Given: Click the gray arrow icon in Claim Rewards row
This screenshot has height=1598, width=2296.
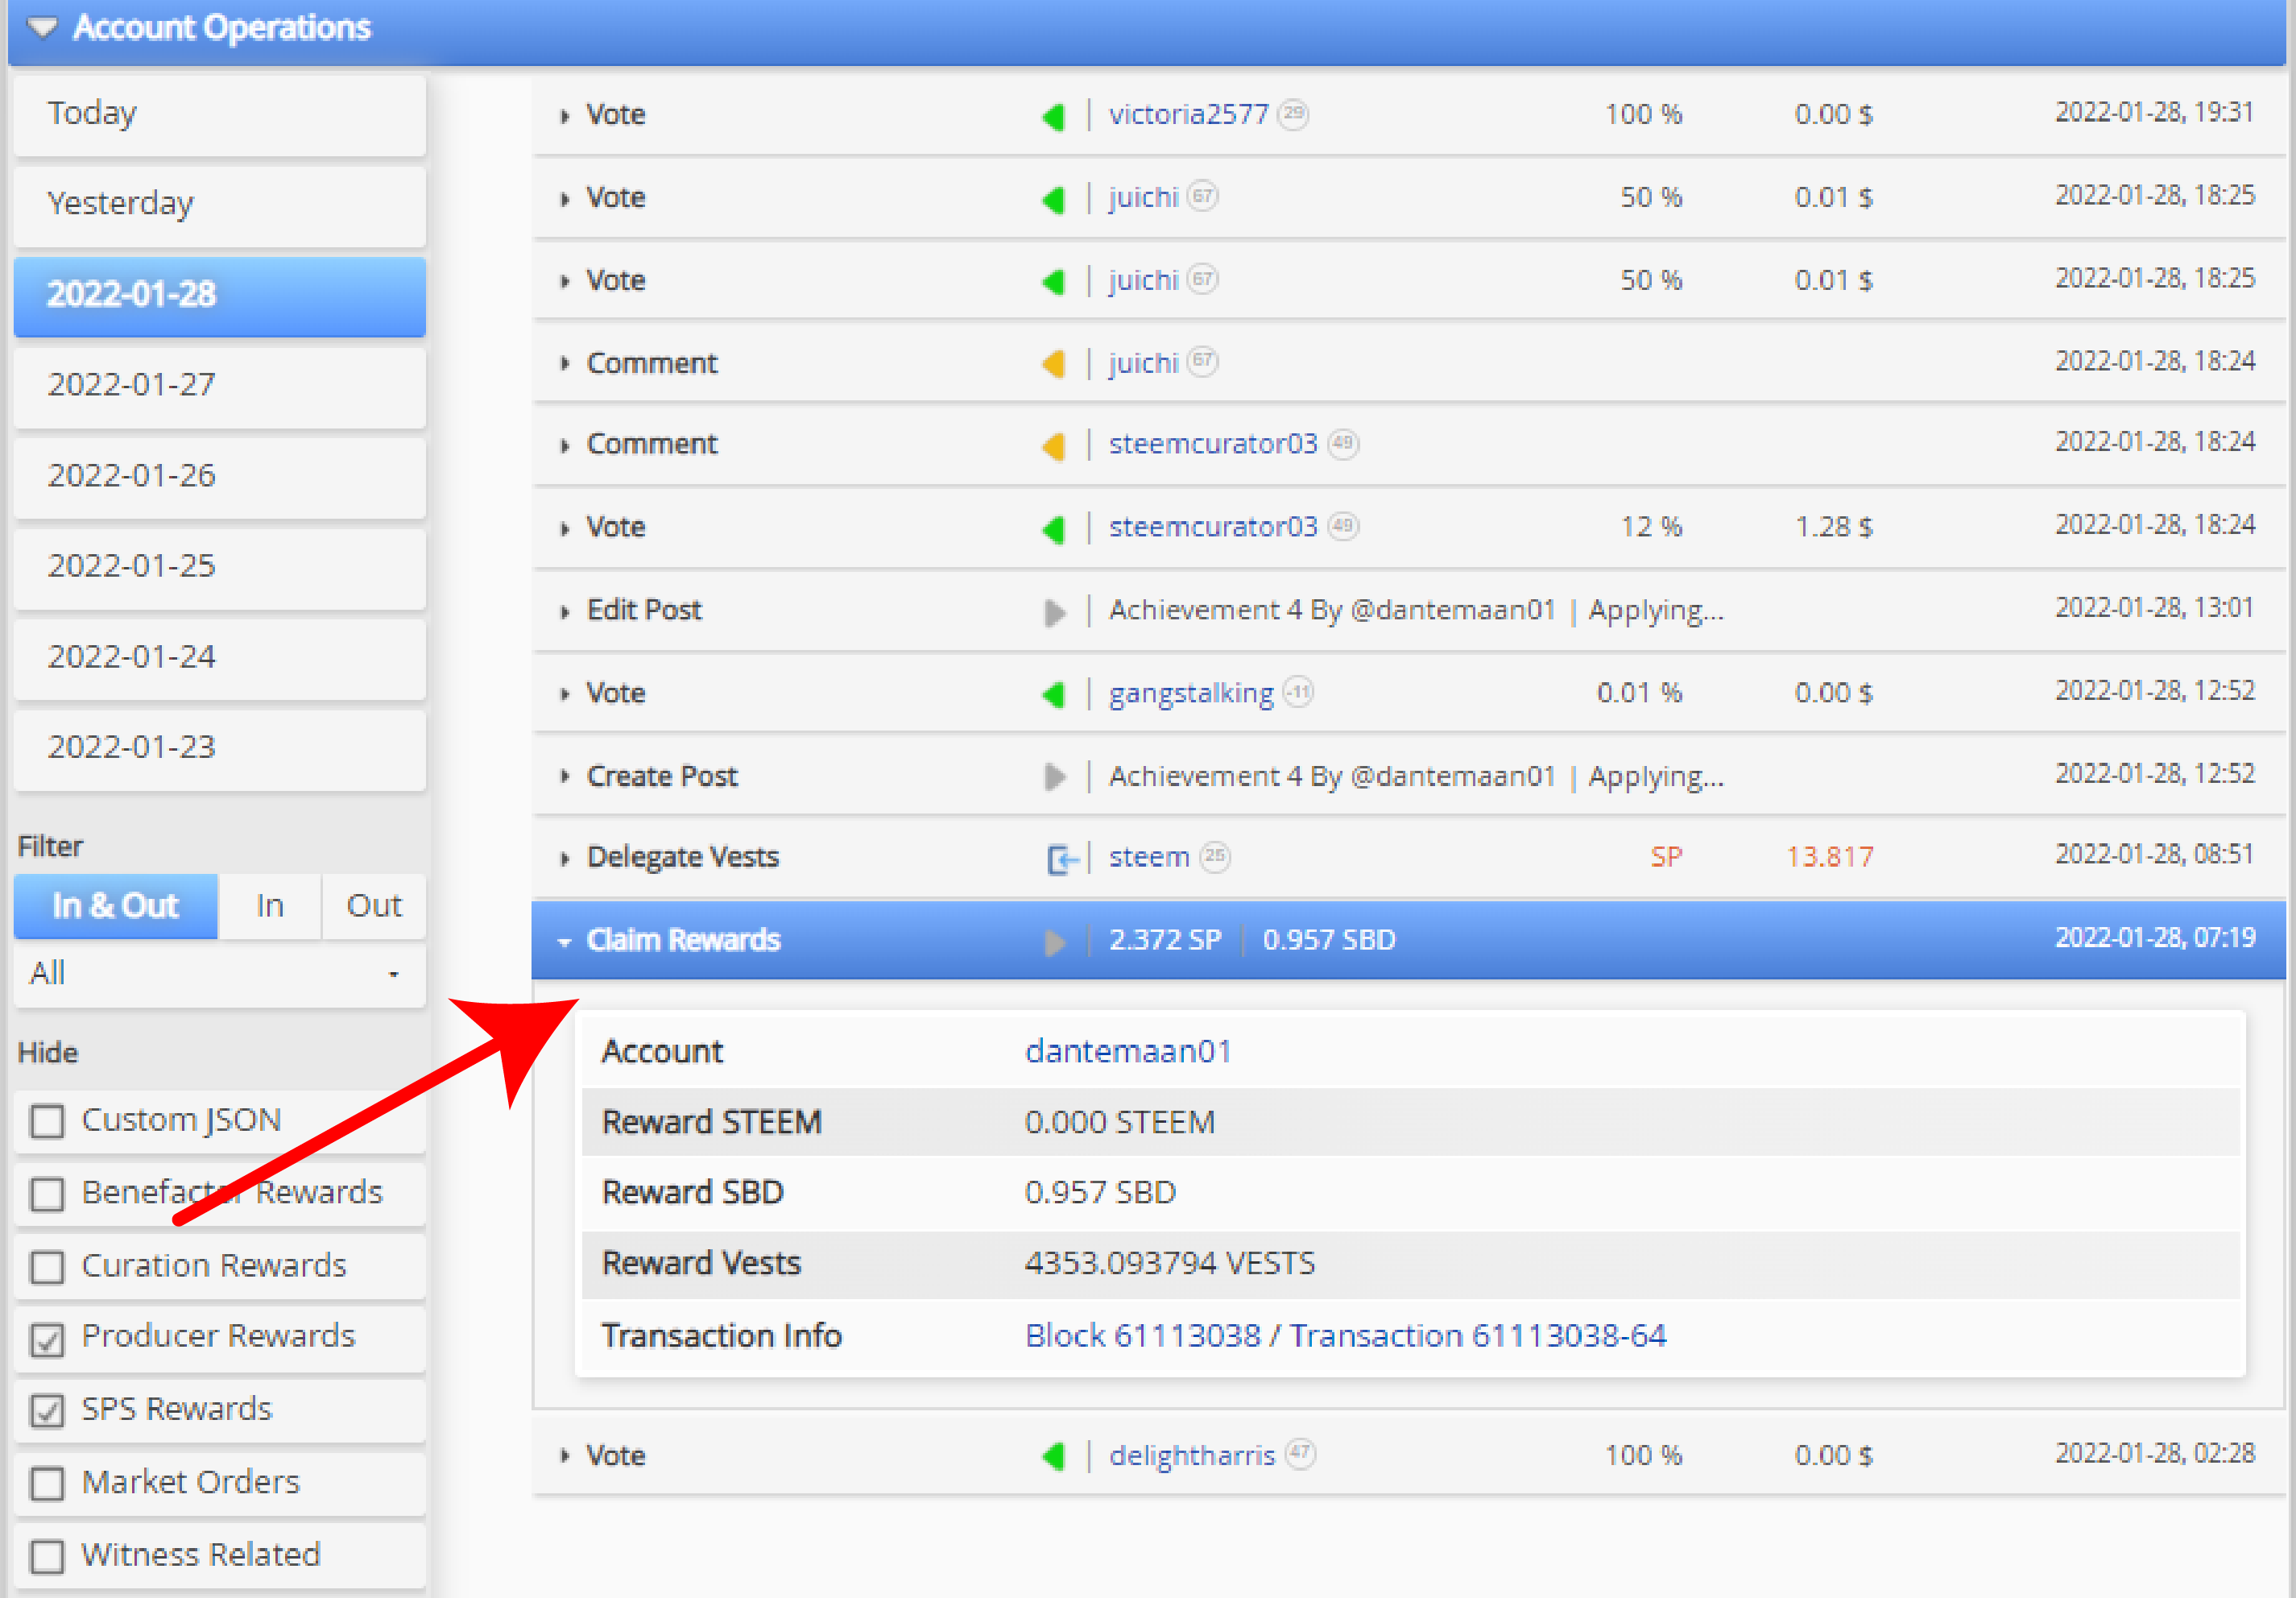Looking at the screenshot, I should (x=1054, y=942).
